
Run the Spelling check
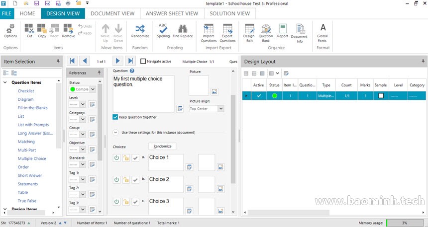pyautogui.click(x=163, y=30)
